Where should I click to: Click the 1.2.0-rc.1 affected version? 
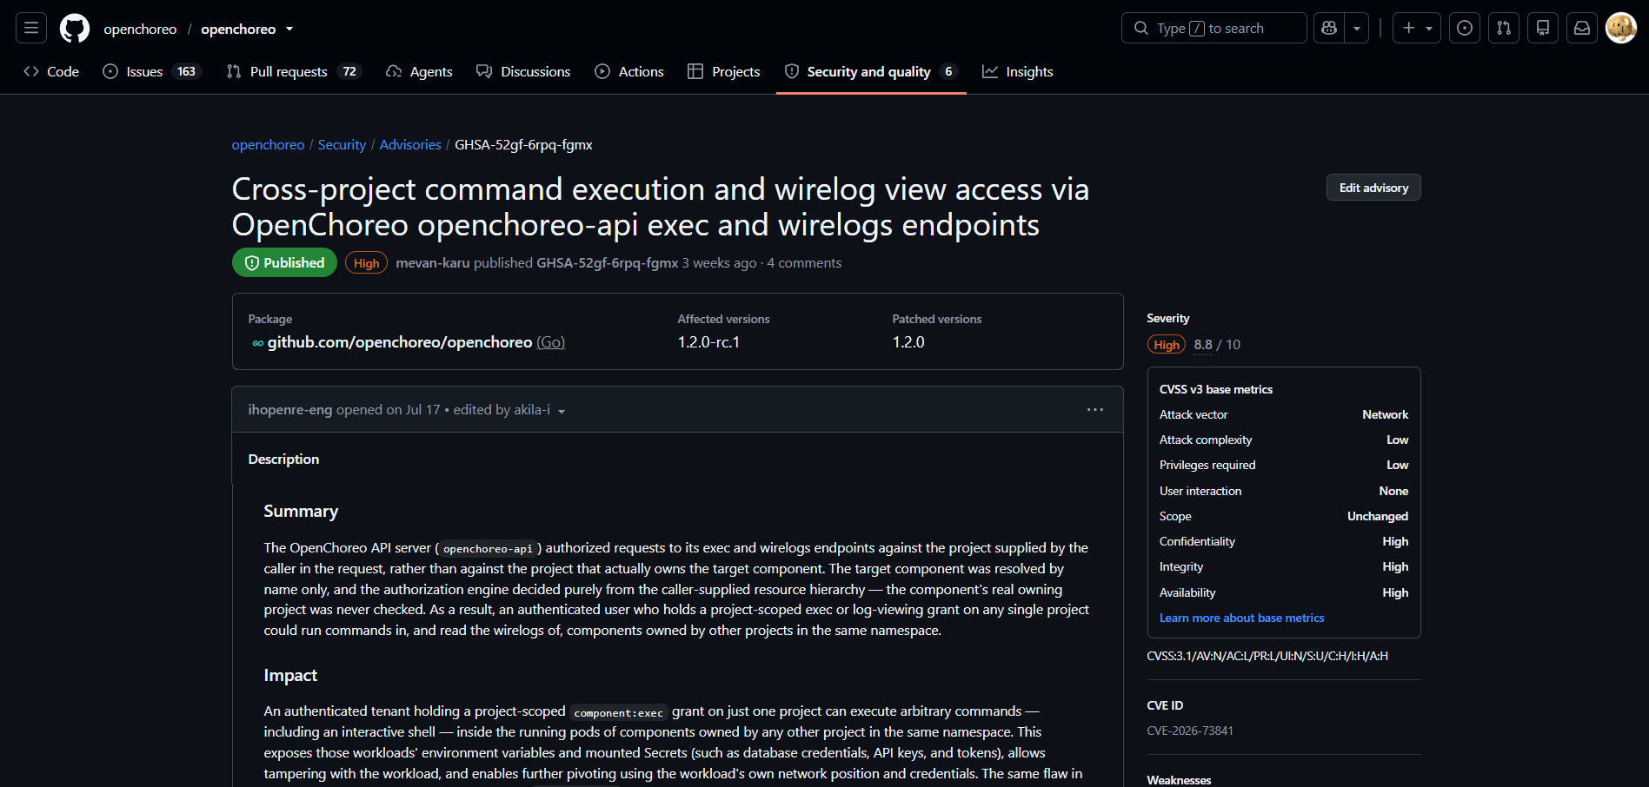(708, 342)
